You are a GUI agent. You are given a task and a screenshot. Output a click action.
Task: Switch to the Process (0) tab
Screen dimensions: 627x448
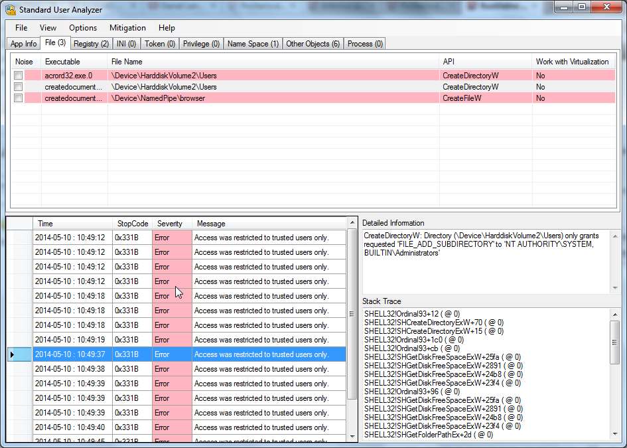pyautogui.click(x=365, y=44)
